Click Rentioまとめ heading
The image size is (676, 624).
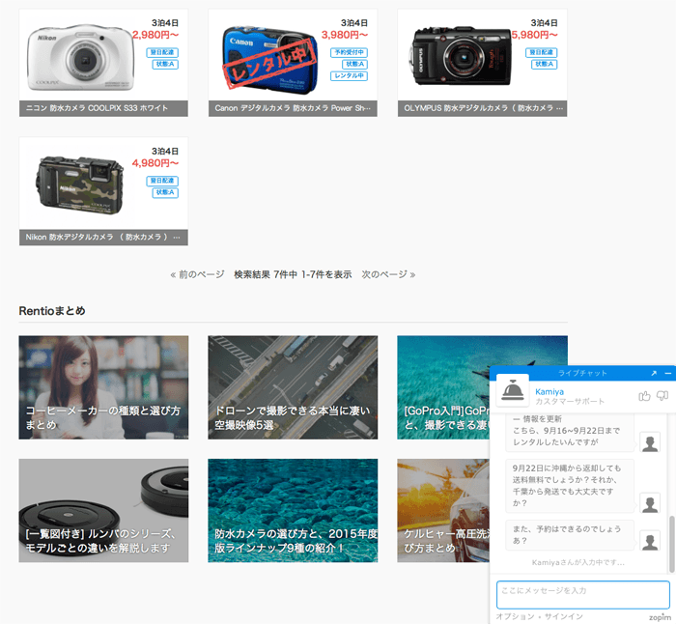(52, 311)
